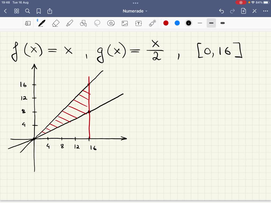
Task: Toggle the thick stroke width
Action: pos(222,23)
